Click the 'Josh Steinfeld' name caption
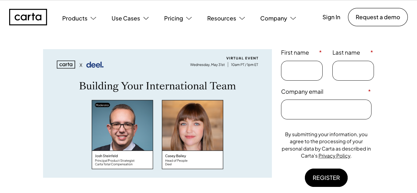 click(106, 156)
